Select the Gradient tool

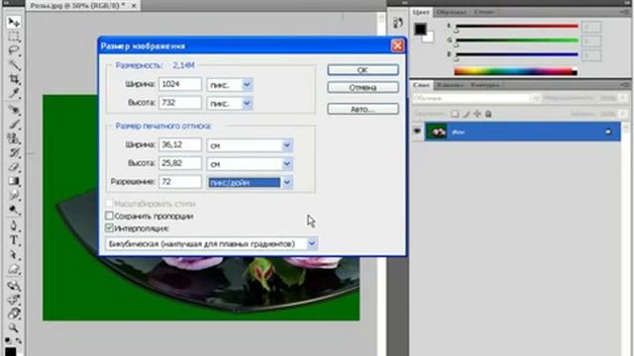coord(13,181)
